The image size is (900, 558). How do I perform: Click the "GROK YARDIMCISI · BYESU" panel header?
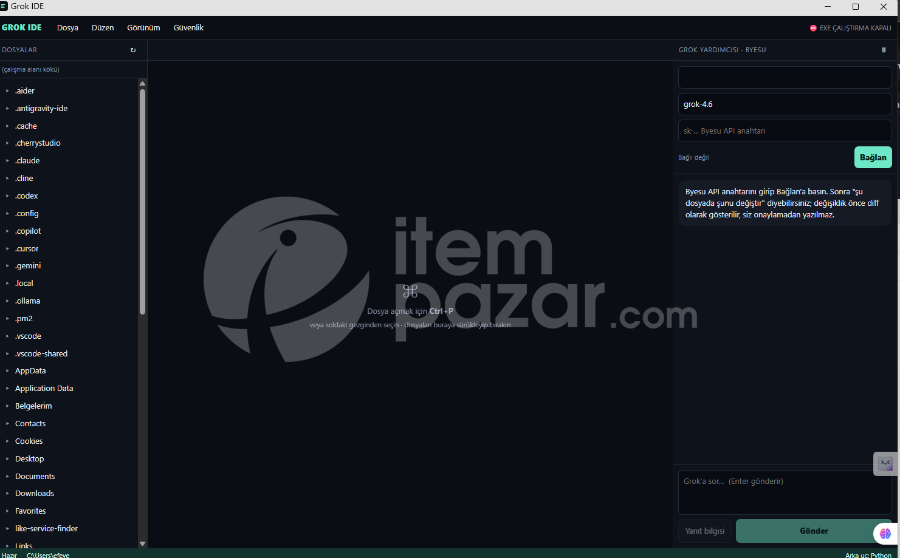coord(722,50)
